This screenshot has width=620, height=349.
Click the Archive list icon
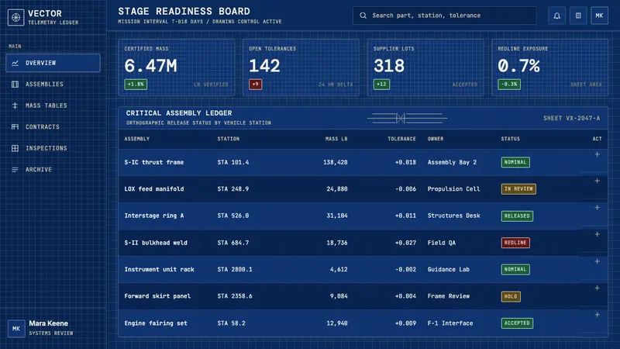click(x=15, y=170)
